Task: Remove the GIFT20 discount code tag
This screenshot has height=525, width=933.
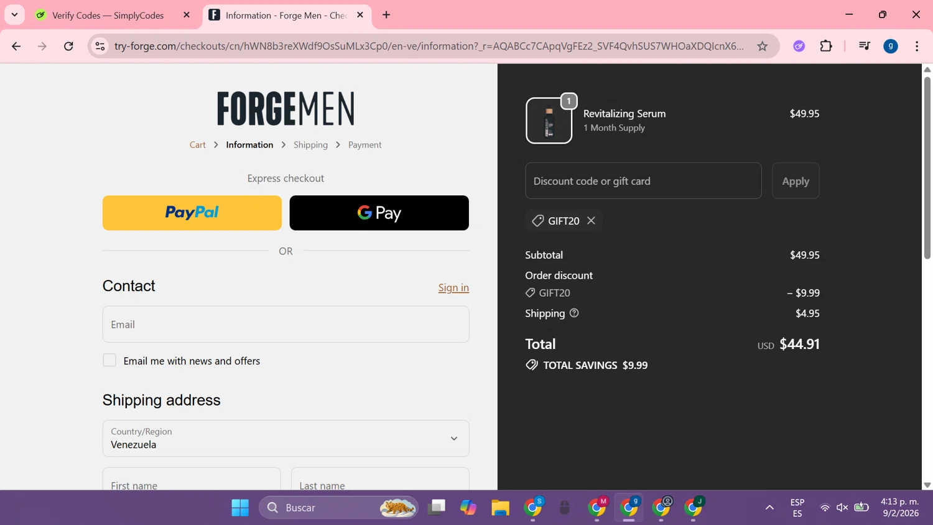Action: pyautogui.click(x=591, y=221)
